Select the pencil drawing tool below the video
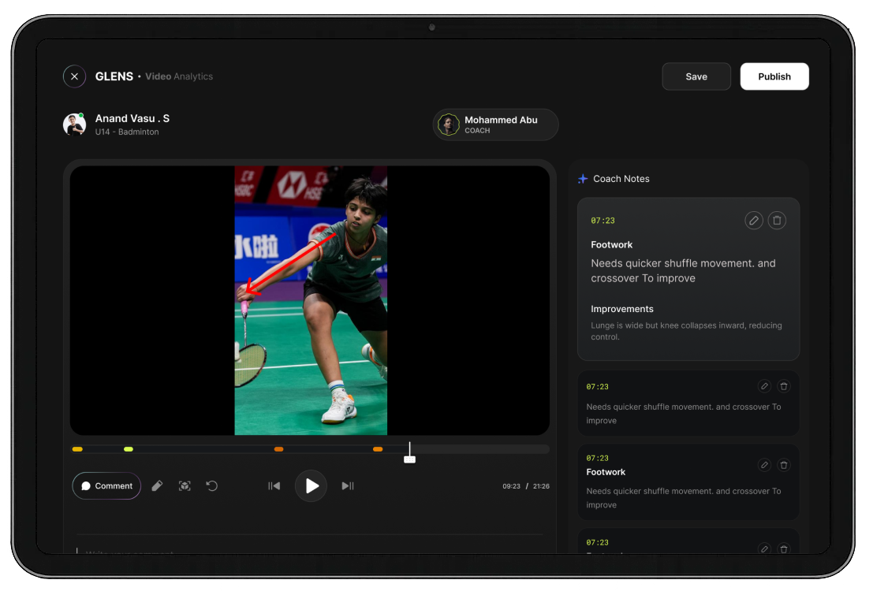This screenshot has width=873, height=591. [x=157, y=486]
